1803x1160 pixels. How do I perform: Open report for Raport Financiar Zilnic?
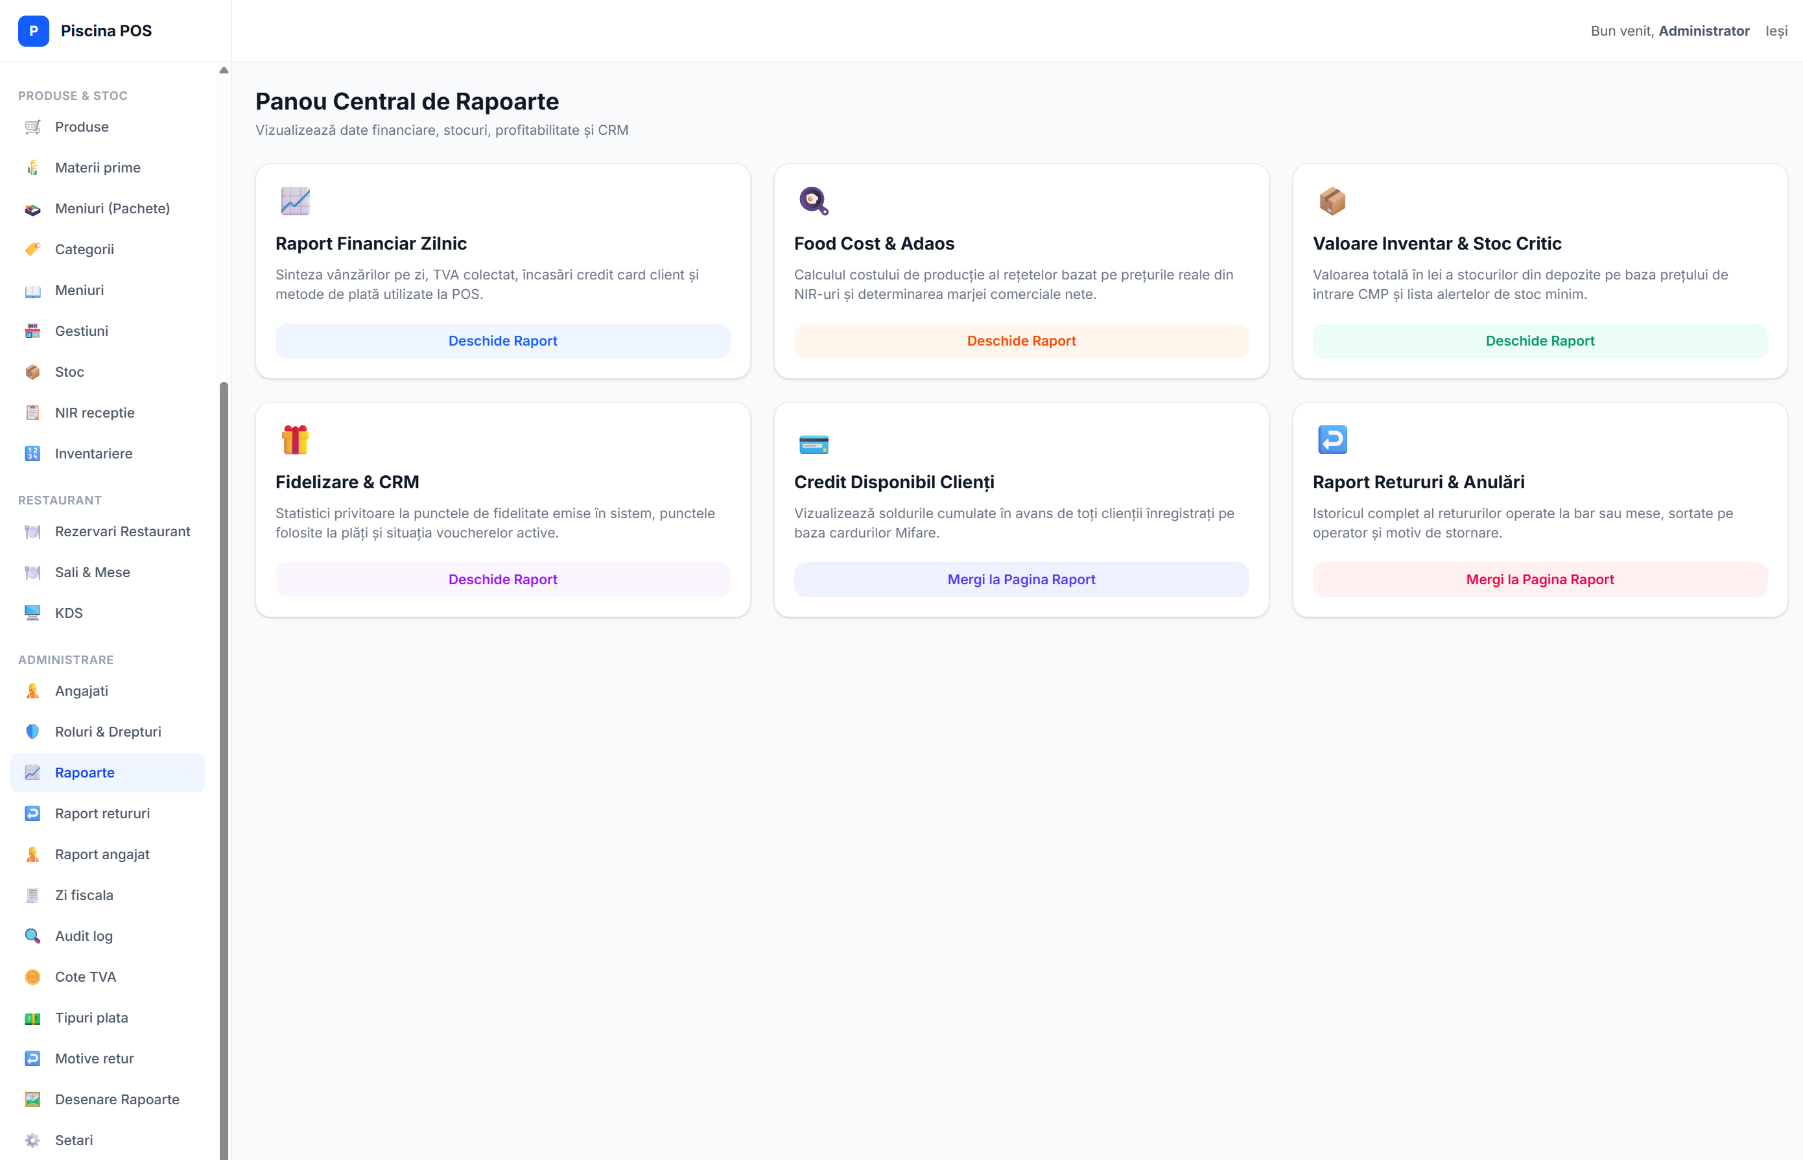(502, 340)
